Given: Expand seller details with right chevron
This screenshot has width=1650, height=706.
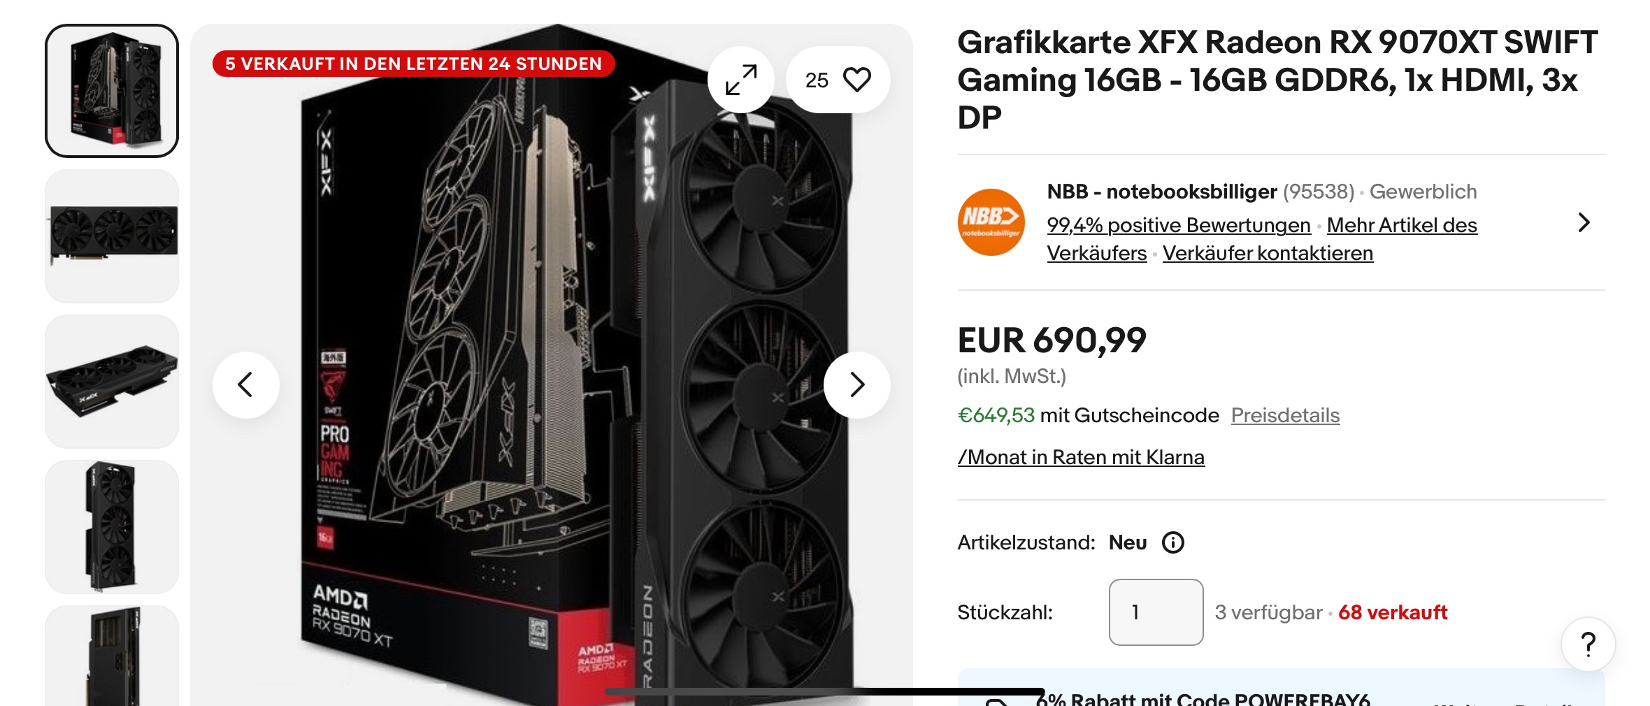Looking at the screenshot, I should click(x=1584, y=222).
